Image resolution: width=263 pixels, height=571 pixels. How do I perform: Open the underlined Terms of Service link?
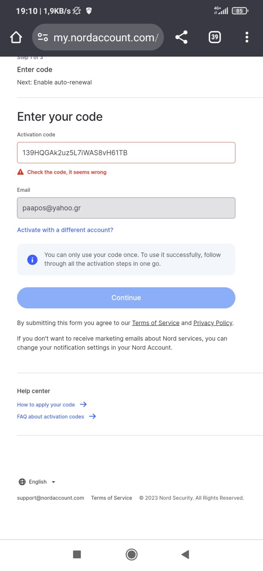click(x=155, y=323)
